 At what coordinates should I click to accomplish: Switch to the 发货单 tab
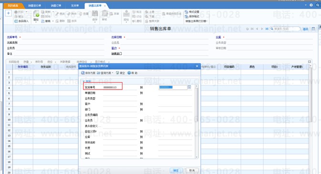point(75,6)
